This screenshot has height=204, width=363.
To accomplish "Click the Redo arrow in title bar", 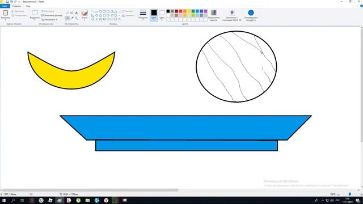I will click(x=15, y=2).
